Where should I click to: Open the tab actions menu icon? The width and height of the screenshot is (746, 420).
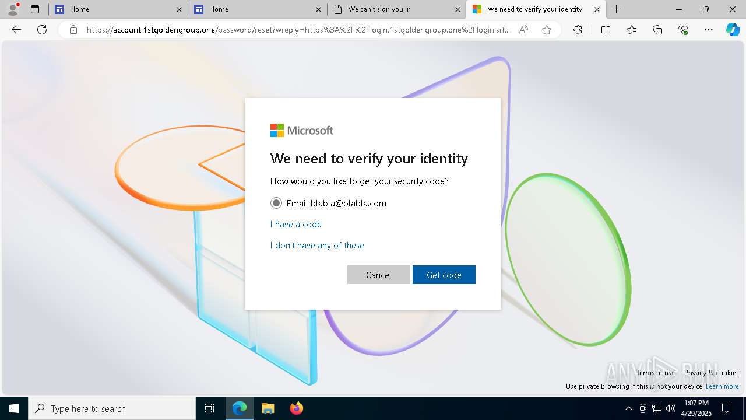click(35, 9)
